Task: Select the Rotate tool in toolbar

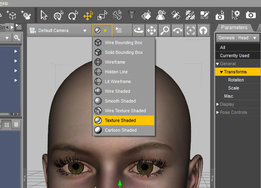Action: coord(72,16)
